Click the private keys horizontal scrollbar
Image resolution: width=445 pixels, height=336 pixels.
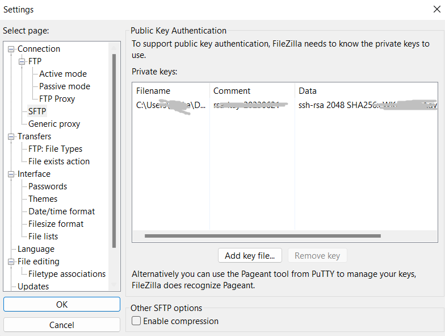262,236
